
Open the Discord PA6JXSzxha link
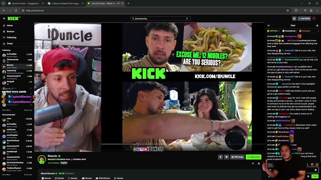tap(103, 178)
